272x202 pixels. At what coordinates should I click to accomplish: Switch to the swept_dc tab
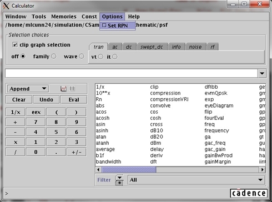click(152, 47)
